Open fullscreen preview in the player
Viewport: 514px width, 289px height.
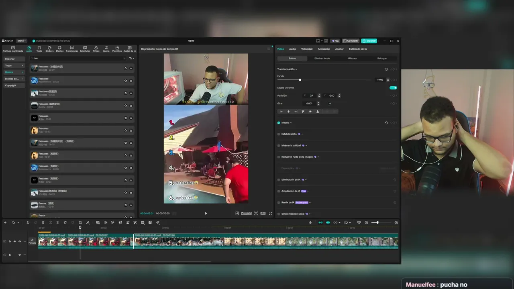(x=270, y=214)
